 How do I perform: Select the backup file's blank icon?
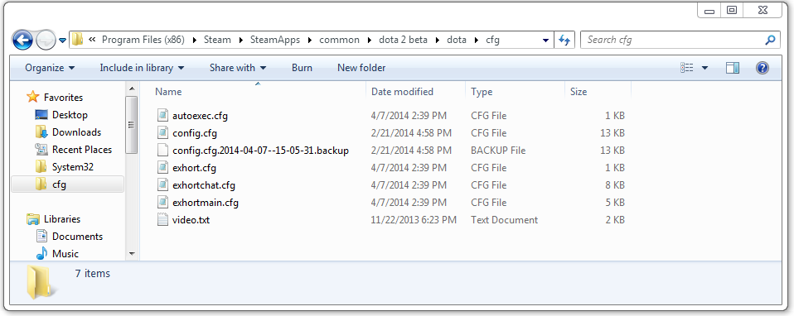tap(162, 151)
